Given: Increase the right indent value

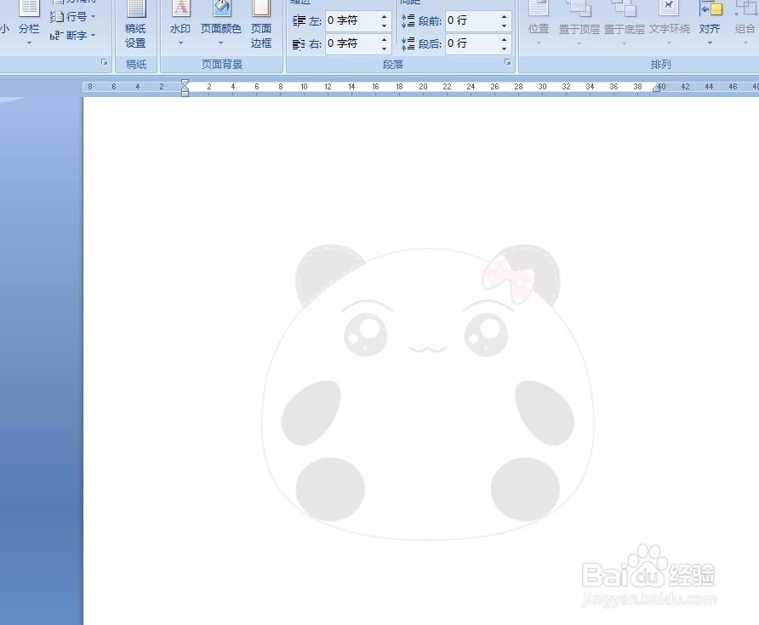Looking at the screenshot, I should [385, 39].
